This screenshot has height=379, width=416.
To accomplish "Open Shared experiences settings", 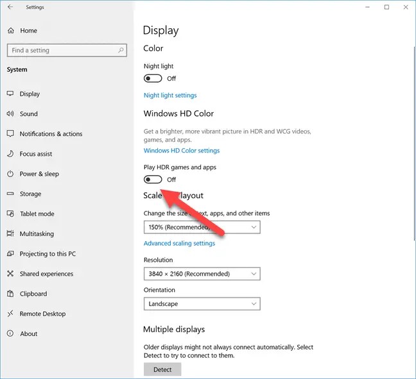I will click(46, 274).
